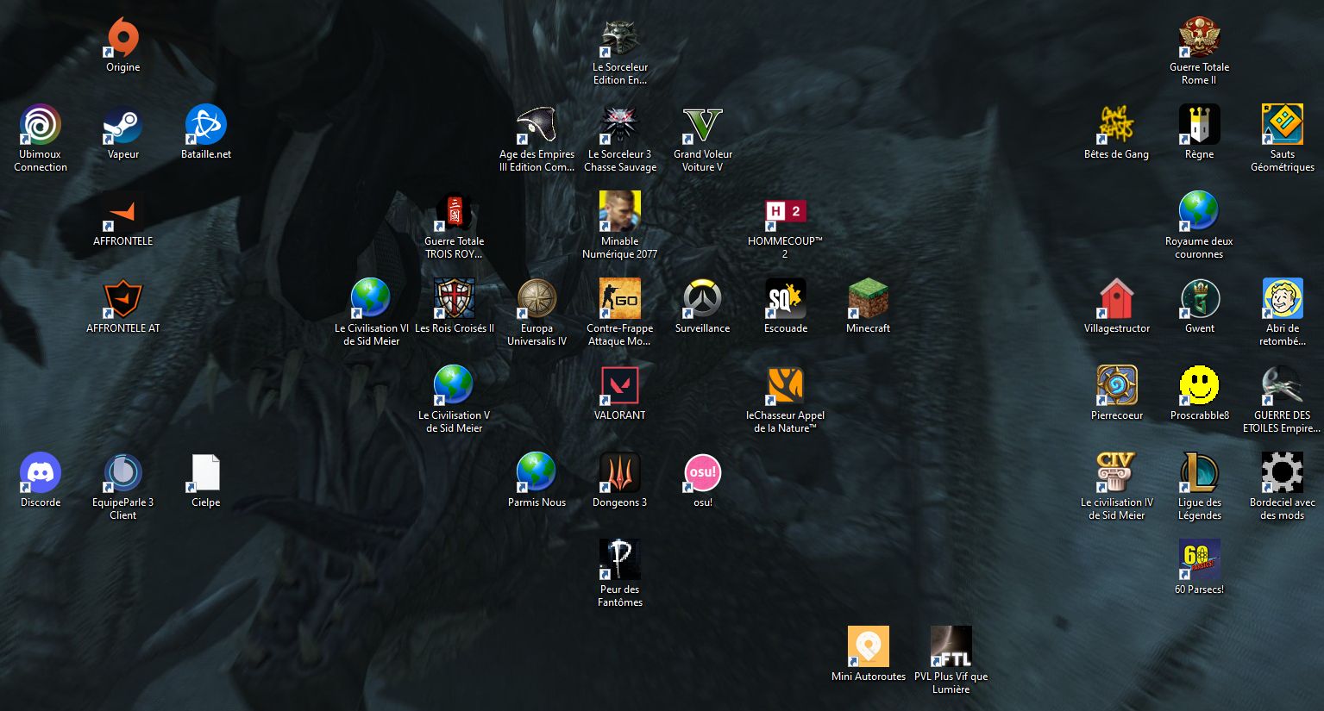Select the Minecraft block icon
This screenshot has height=711, width=1324.
869,299
